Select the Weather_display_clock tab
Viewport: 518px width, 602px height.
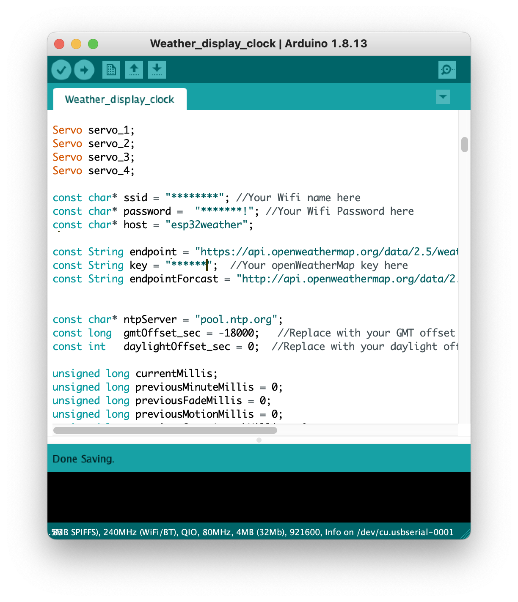click(x=119, y=99)
